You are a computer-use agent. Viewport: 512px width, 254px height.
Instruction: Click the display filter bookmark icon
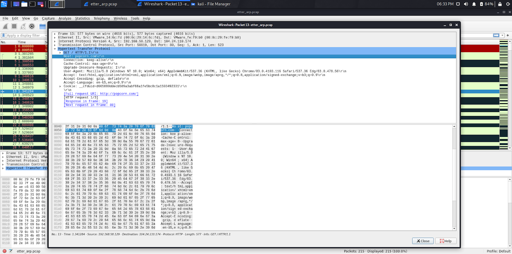tap(4, 36)
